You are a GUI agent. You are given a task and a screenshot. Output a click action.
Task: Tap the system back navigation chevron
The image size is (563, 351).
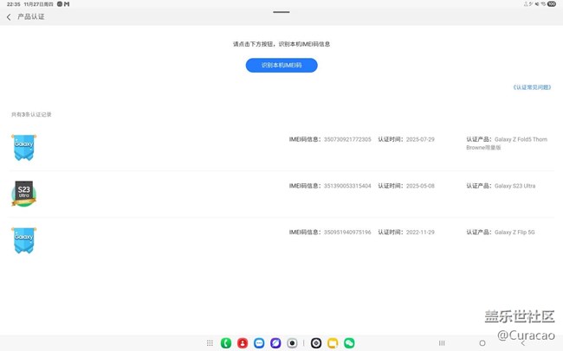point(523,343)
